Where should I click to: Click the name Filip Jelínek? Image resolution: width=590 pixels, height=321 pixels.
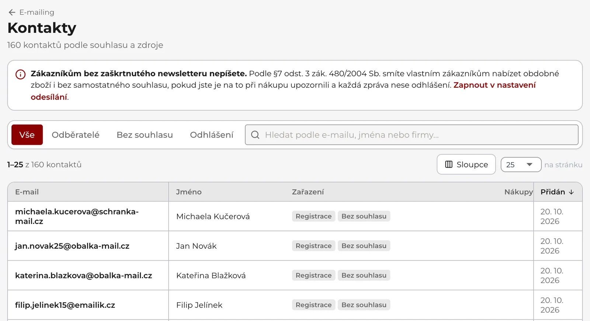[199, 305]
